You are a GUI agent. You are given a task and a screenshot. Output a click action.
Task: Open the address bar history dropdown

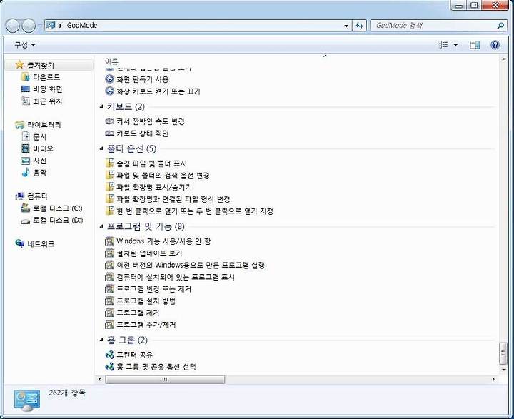click(346, 26)
